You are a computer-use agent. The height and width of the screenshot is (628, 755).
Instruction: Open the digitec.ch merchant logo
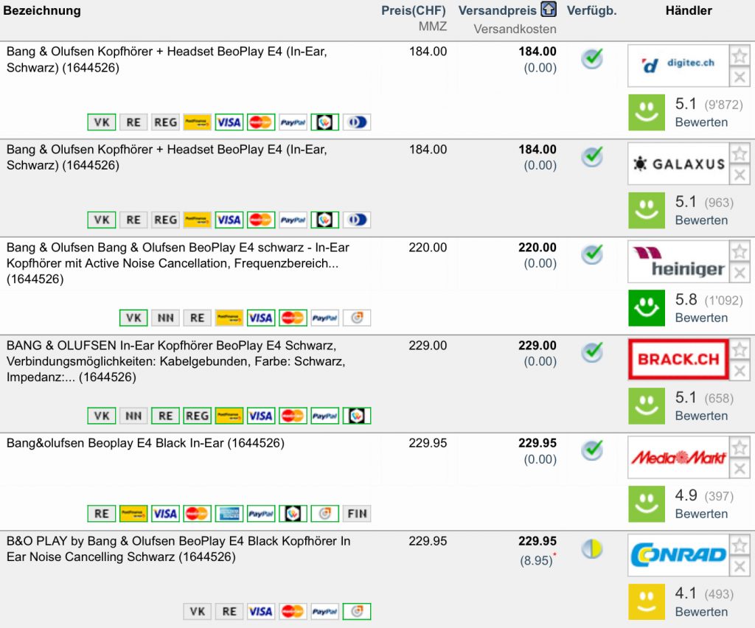click(678, 66)
